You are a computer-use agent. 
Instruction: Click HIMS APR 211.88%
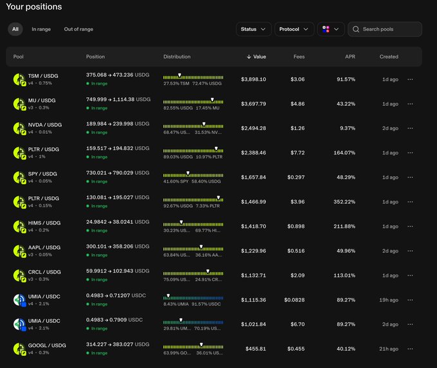coord(344,226)
